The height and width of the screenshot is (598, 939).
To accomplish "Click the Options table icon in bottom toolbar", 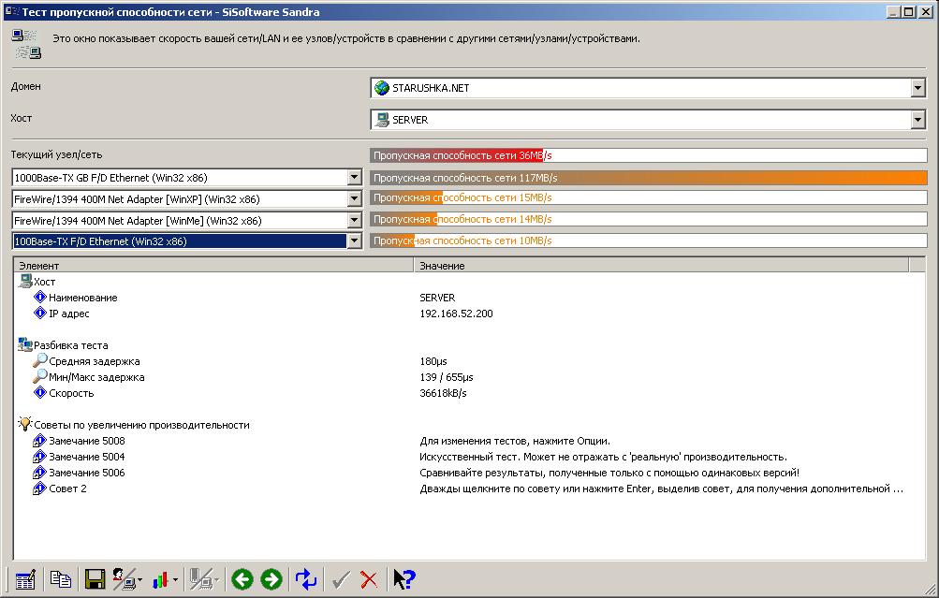I will [25, 579].
